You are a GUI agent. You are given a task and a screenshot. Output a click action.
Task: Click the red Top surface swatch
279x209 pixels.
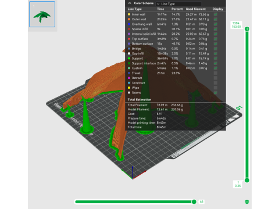[129, 39]
